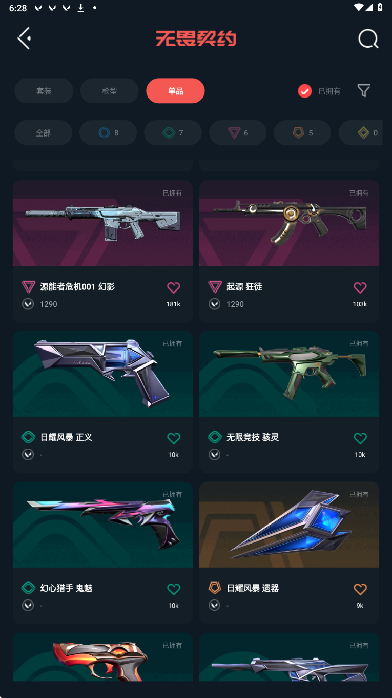Tap heart icon for 日耀风暴 正义
Image resolution: width=392 pixels, height=698 pixels.
click(174, 438)
